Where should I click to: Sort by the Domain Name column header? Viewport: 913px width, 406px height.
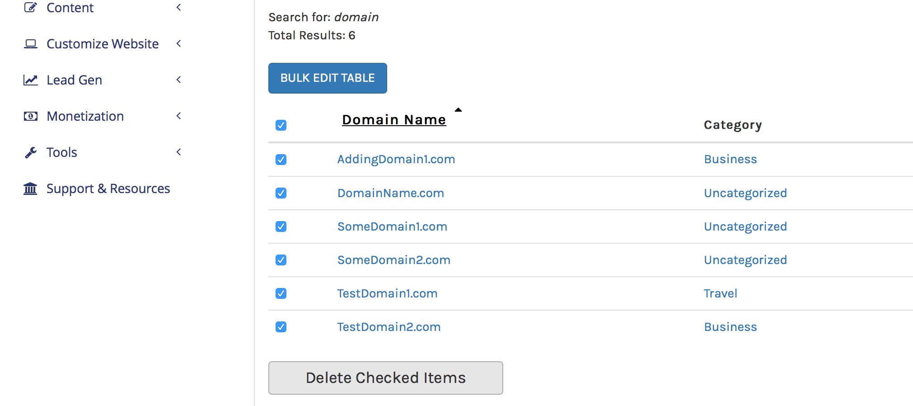[393, 120]
